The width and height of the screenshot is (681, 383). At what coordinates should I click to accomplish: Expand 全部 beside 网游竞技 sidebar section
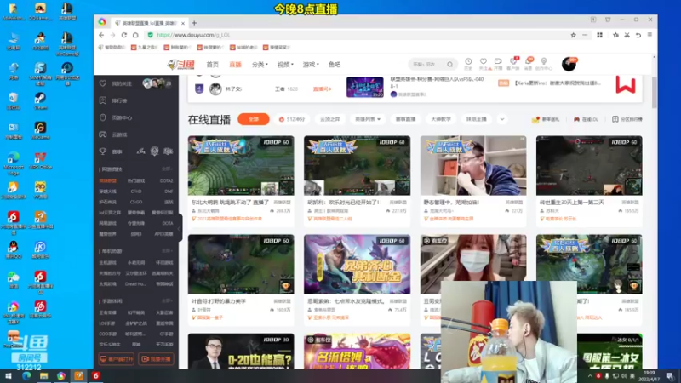(167, 169)
